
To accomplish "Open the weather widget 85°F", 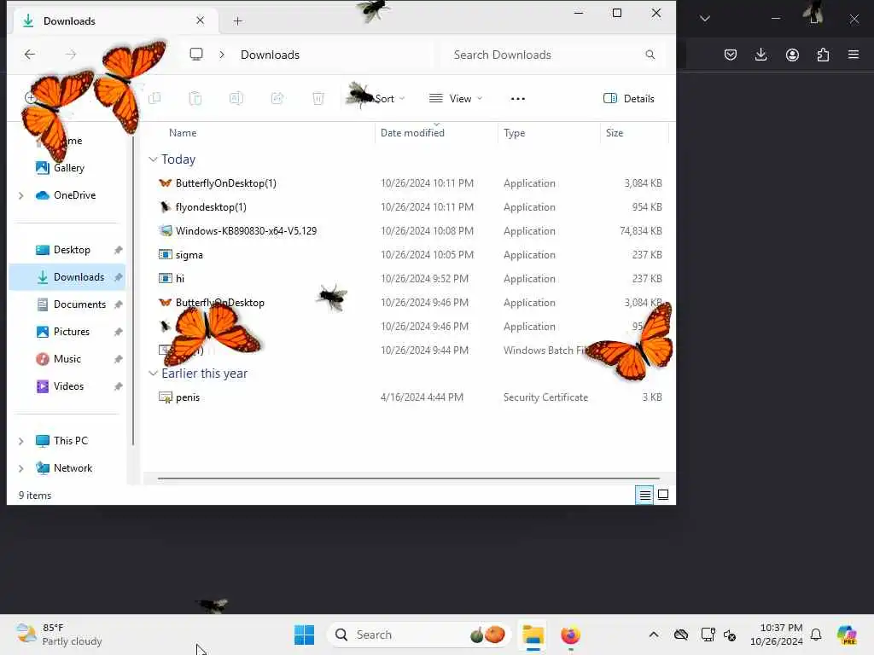I will (x=59, y=635).
